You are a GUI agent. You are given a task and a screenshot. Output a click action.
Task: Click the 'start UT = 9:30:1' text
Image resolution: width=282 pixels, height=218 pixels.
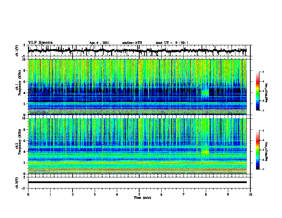pyautogui.click(x=172, y=43)
